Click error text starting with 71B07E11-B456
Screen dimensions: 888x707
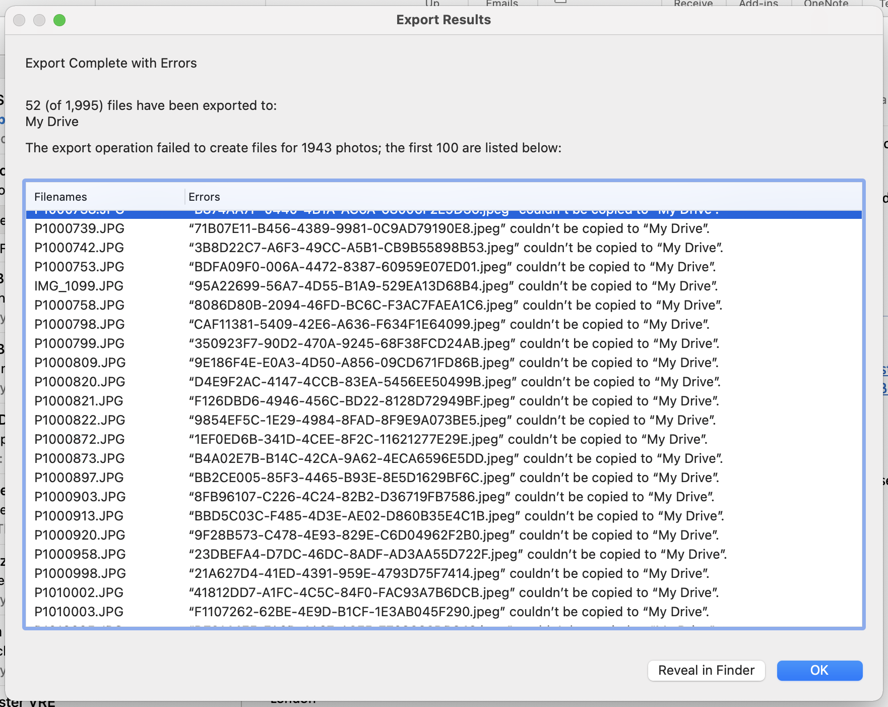point(449,228)
